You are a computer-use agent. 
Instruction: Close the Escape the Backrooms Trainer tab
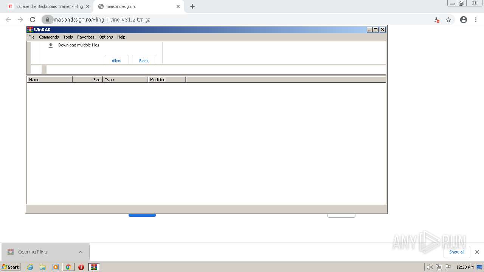click(x=88, y=6)
